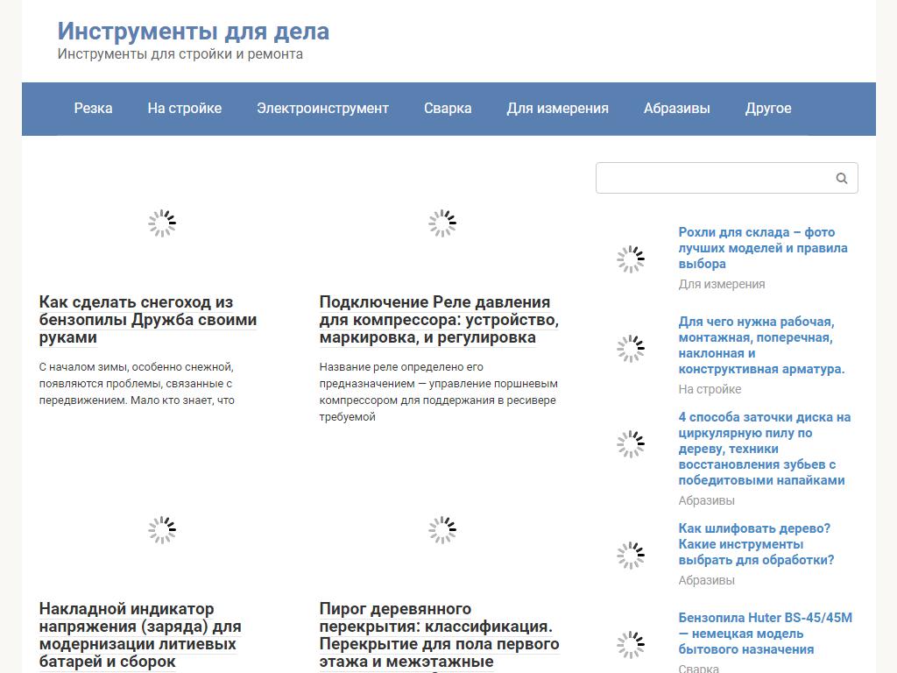Select the Абразивы navigation item

point(676,109)
